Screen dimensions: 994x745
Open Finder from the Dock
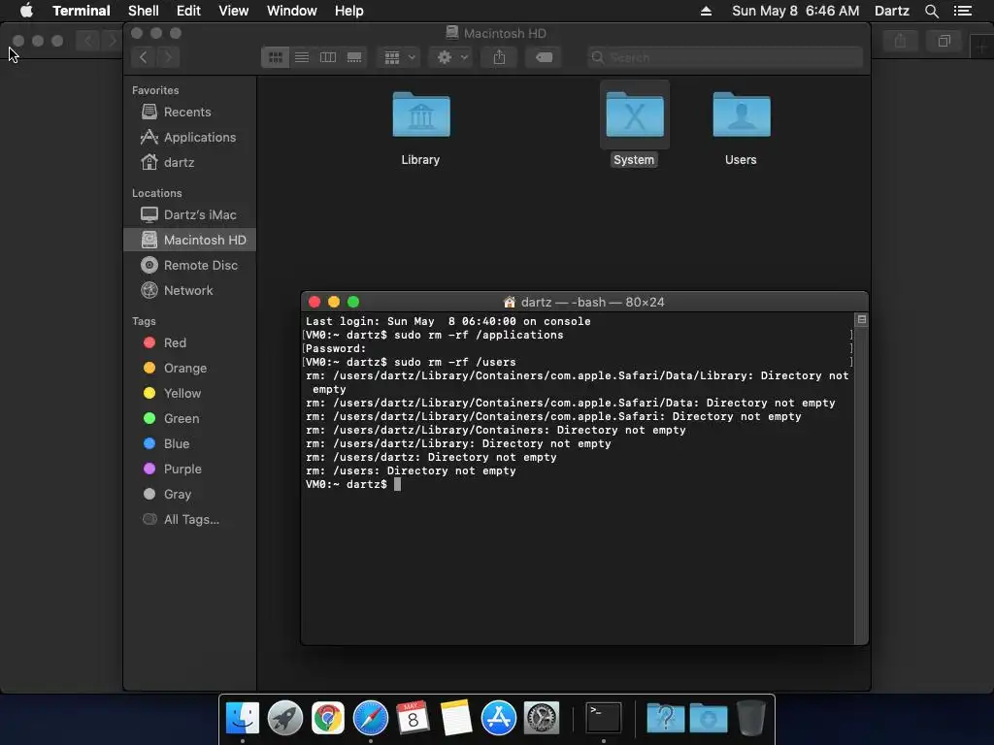point(242,719)
